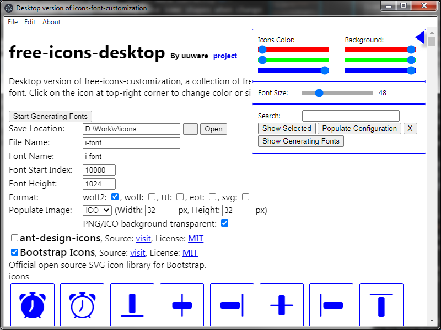Image resolution: width=441 pixels, height=330 pixels.
Task: Enable the woff2 format checkbox
Action: click(115, 197)
